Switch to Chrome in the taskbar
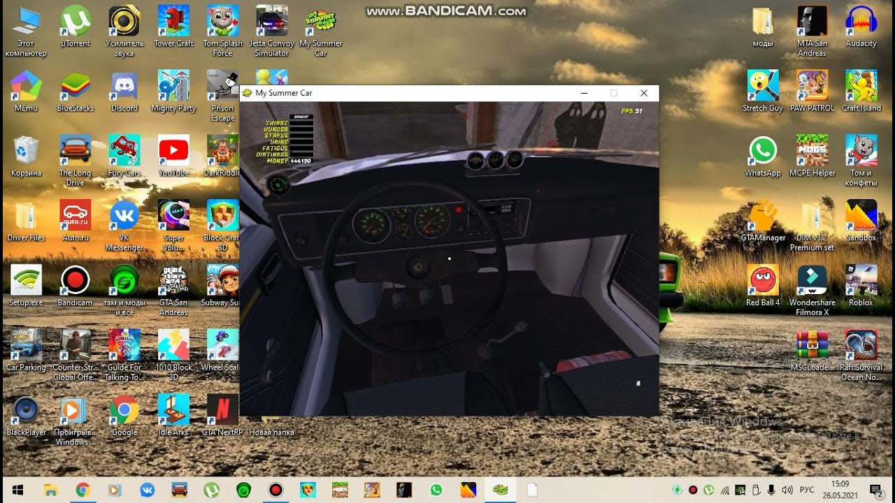 pos(83,490)
